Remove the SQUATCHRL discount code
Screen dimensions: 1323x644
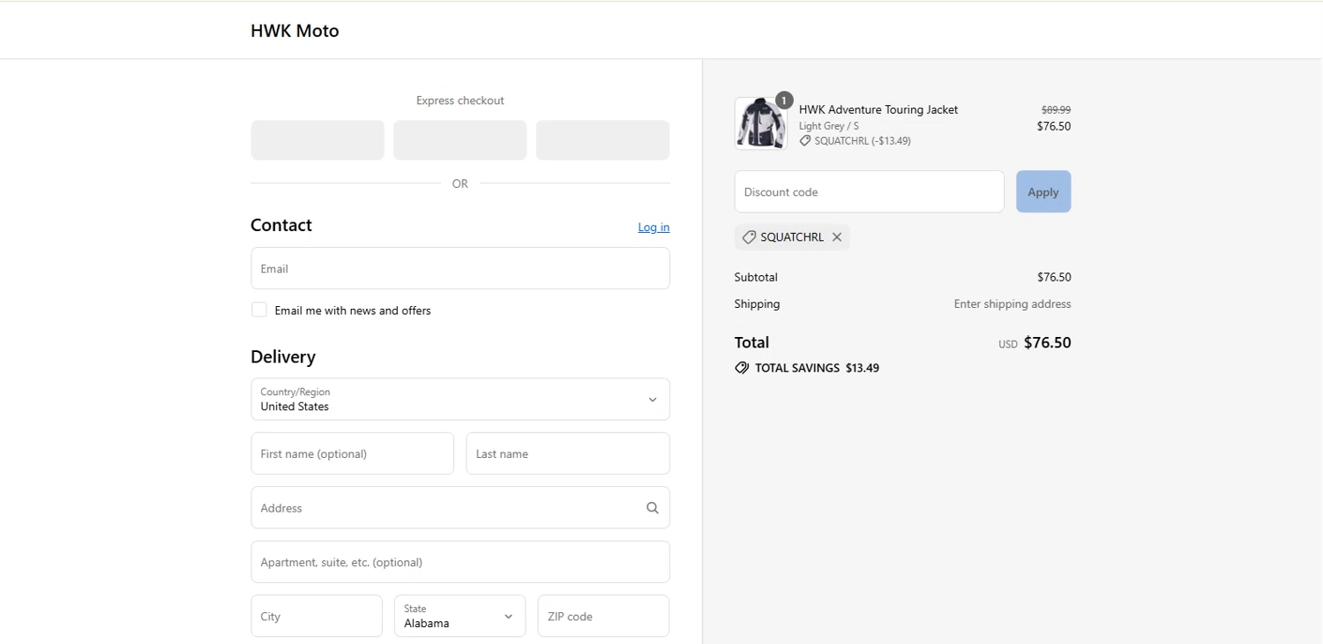click(837, 237)
